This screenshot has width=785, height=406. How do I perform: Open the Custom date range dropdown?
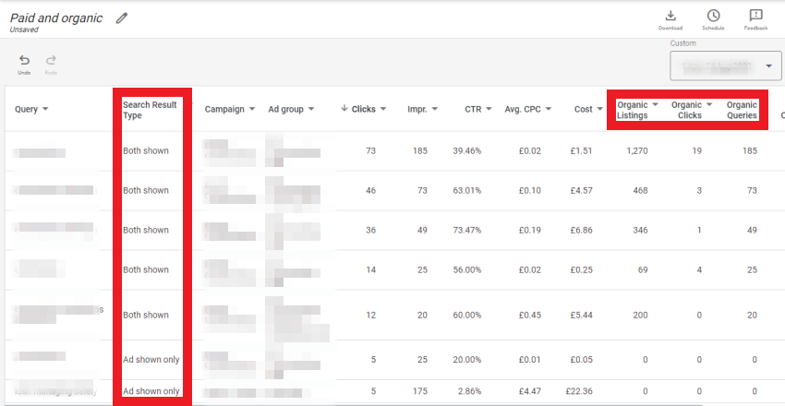[725, 66]
